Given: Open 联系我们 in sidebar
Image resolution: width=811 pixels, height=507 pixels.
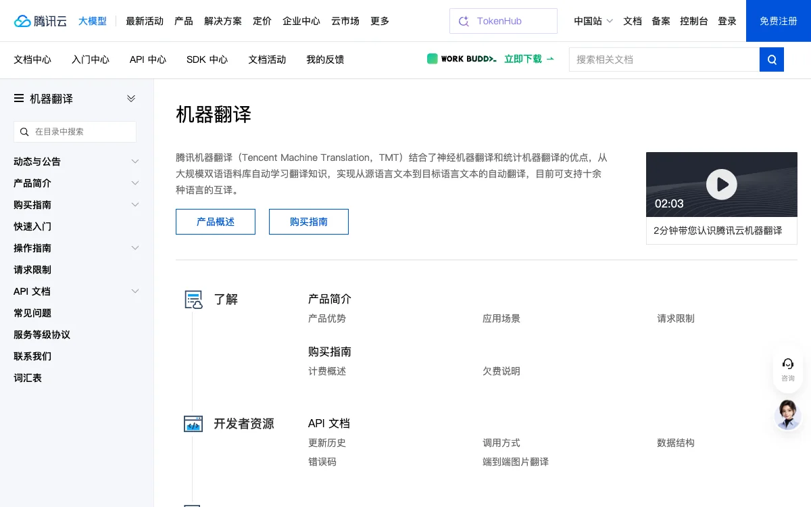Looking at the screenshot, I should point(32,356).
